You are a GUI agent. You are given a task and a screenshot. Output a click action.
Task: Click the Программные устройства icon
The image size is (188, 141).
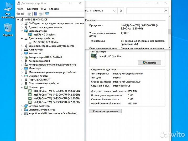[x=26, y=84]
